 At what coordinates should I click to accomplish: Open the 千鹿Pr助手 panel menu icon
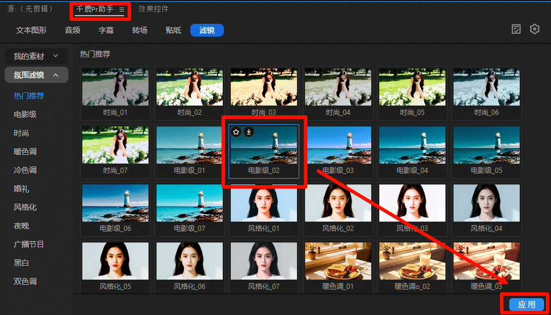coord(122,10)
